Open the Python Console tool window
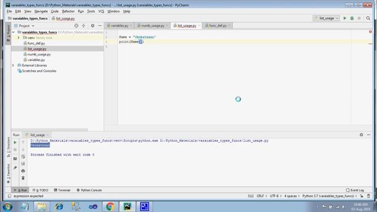 click(x=89, y=190)
